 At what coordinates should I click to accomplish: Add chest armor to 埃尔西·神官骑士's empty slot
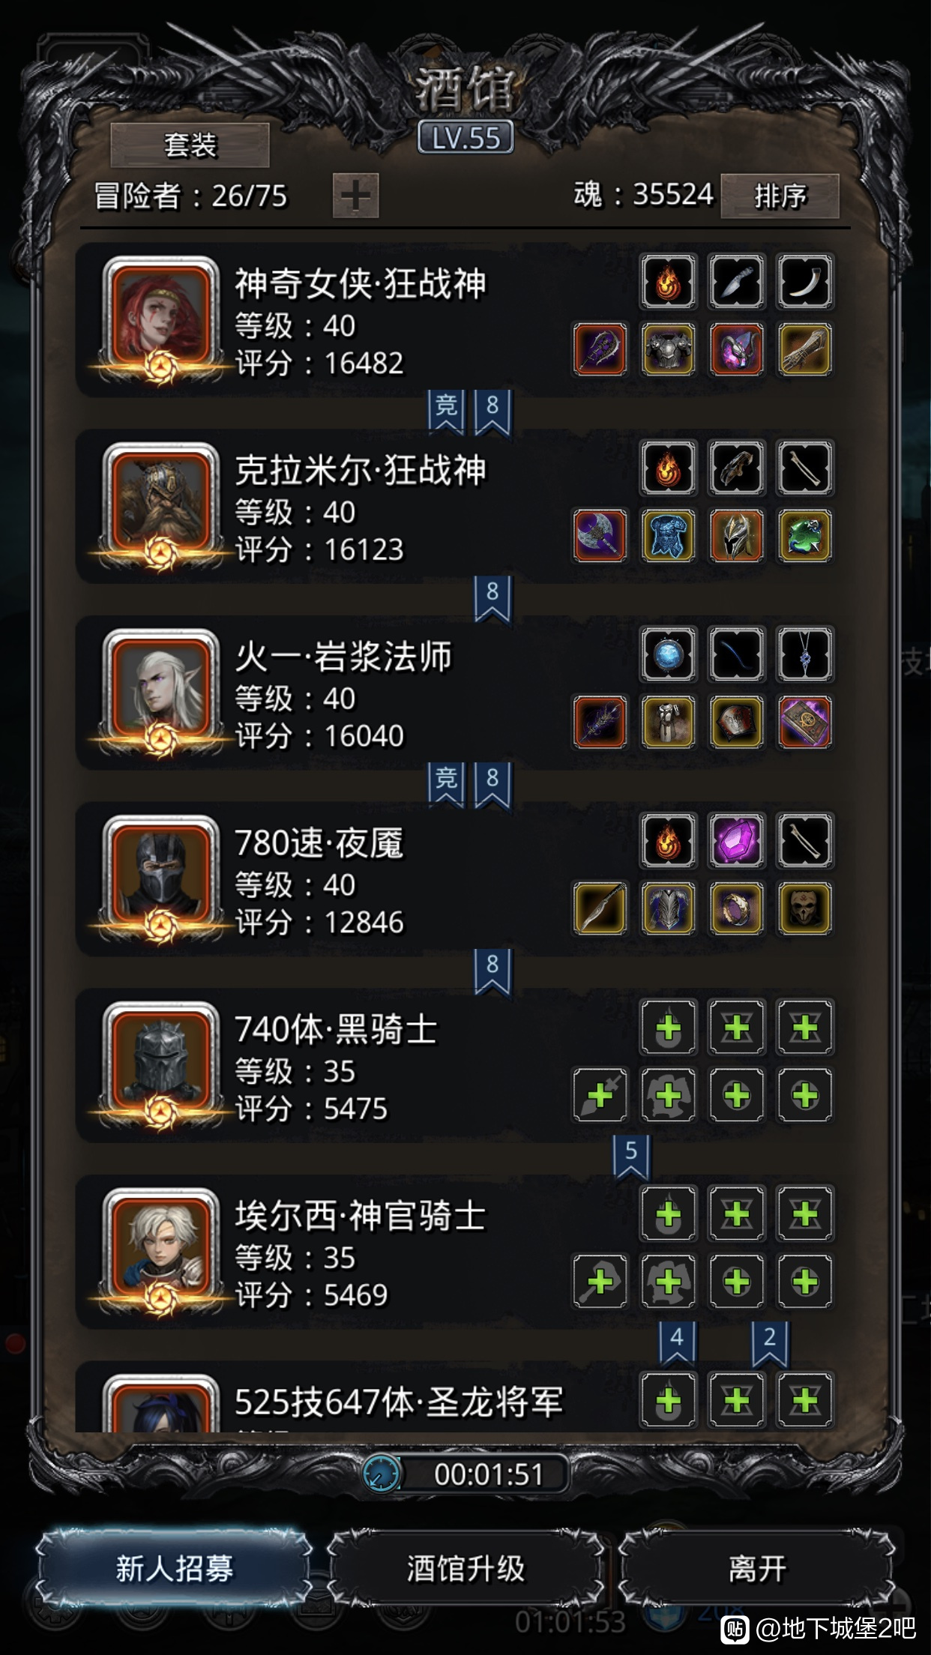[x=668, y=1282]
